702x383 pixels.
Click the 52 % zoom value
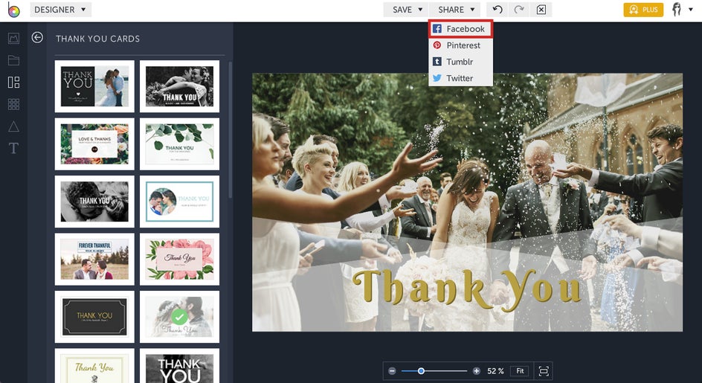[x=495, y=371]
